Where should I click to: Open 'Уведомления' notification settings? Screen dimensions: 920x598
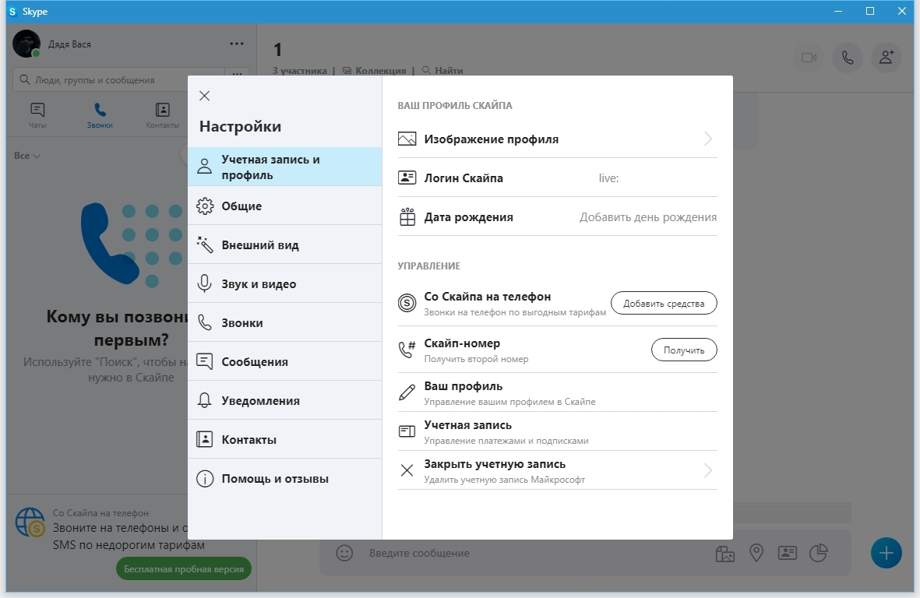[x=284, y=400]
